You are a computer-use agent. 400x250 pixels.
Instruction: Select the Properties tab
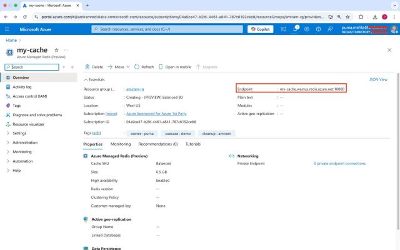pos(93,144)
